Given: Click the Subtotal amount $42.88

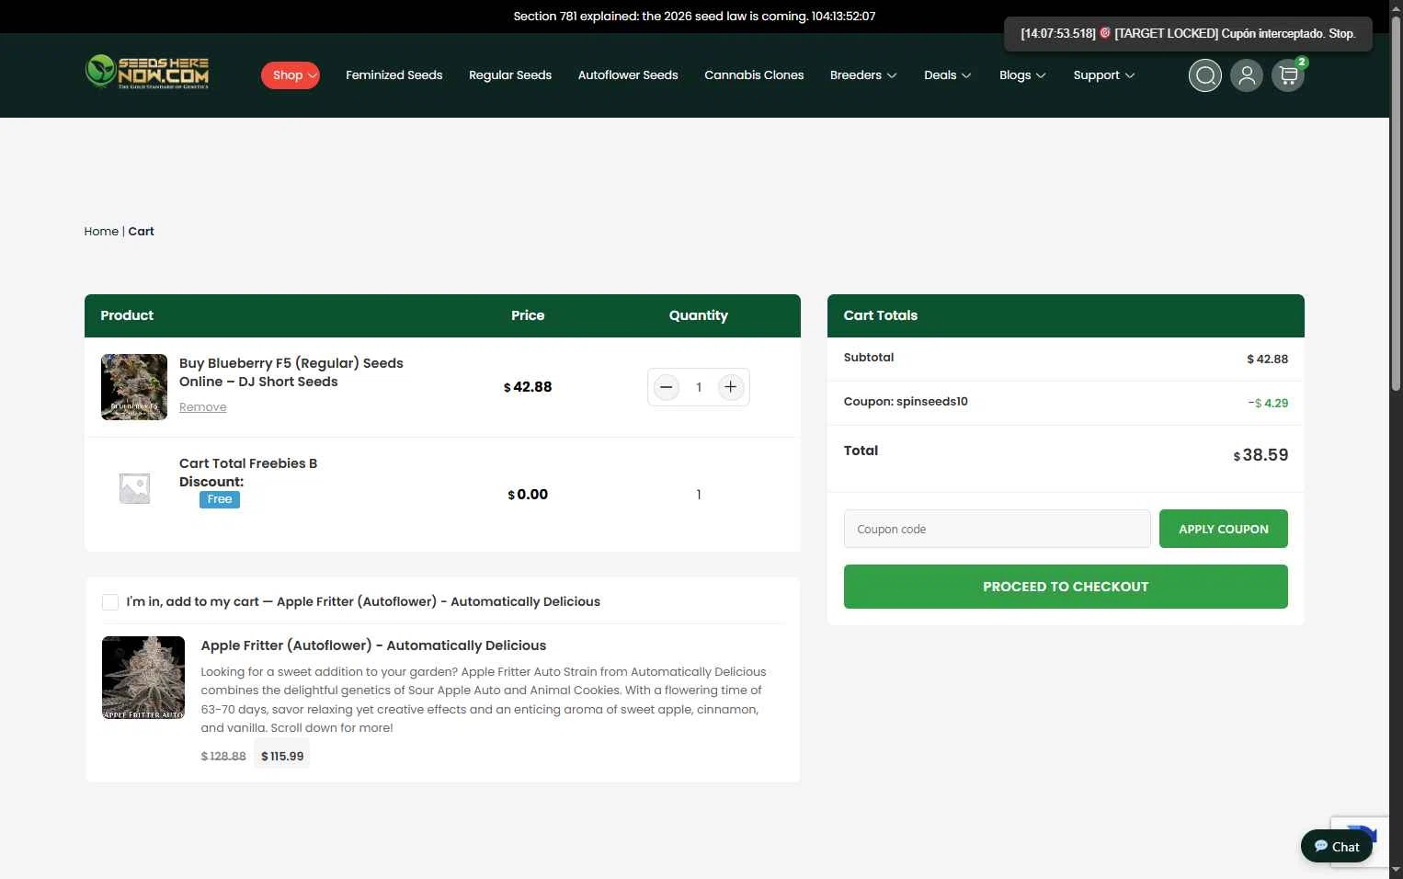Looking at the screenshot, I should tap(1267, 359).
